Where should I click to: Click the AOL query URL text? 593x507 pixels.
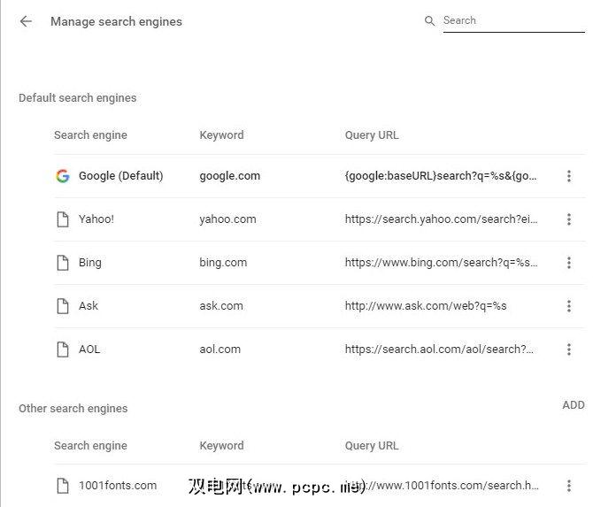click(439, 350)
